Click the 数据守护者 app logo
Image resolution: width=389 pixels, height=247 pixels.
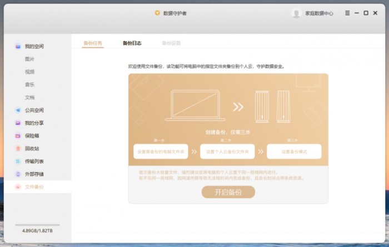157,13
